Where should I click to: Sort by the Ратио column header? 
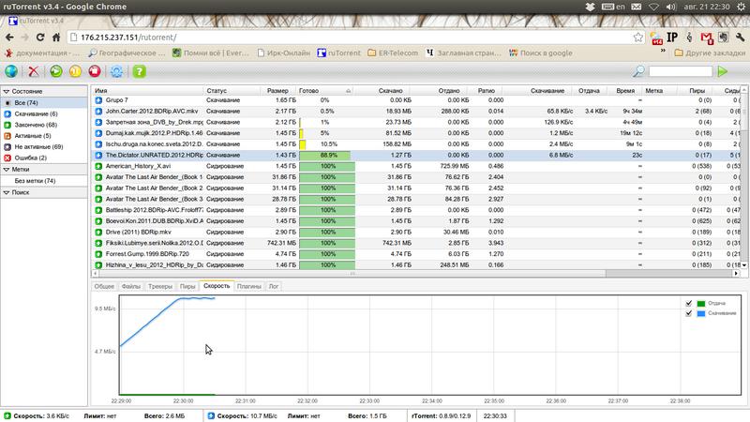coord(487,90)
